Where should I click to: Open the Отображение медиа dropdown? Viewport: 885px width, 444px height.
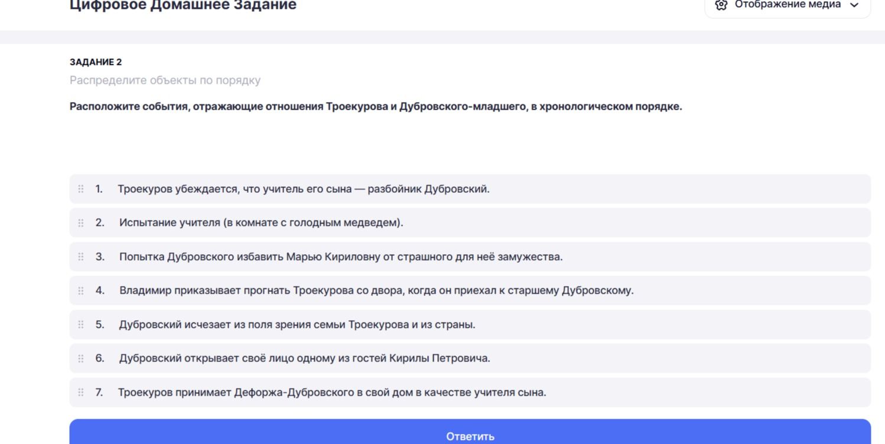point(788,6)
